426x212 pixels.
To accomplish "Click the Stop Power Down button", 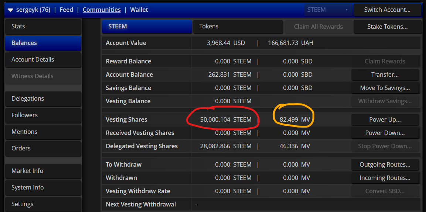I will tap(385, 146).
